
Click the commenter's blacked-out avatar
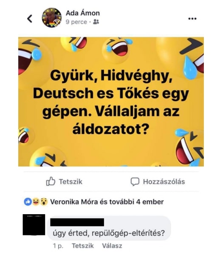[x=34, y=224]
